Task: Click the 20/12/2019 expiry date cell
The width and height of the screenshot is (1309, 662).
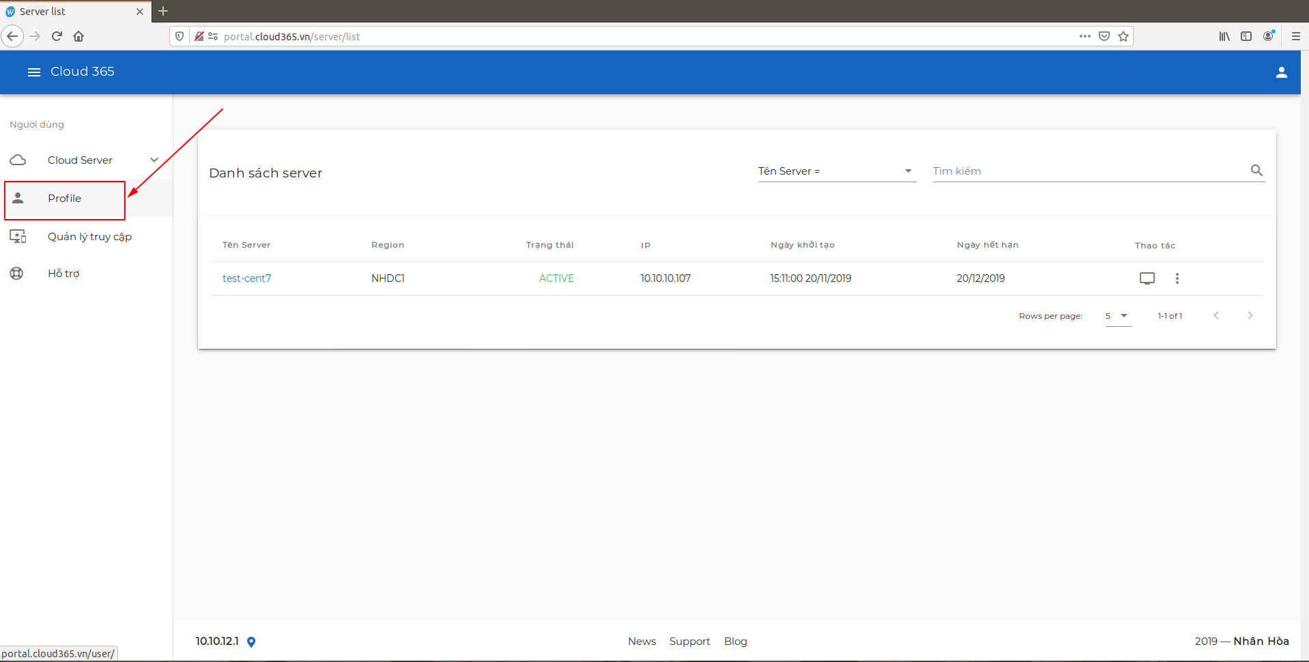Action: (x=981, y=278)
